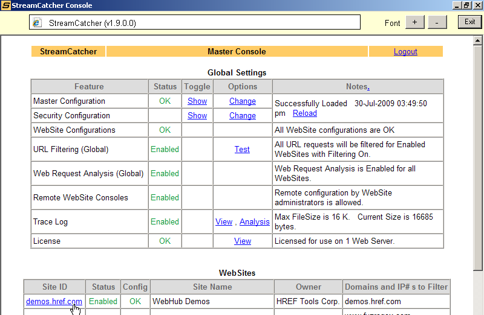Click the StreamCatcher S logo in title bar
This screenshot has height=315, width=484.
coord(5,5)
